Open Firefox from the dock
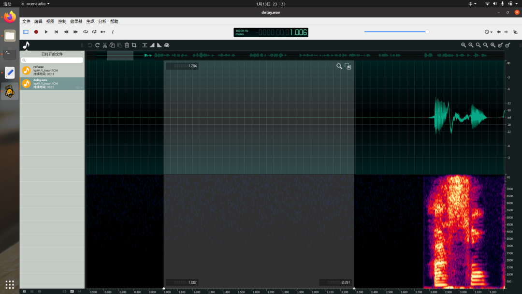 coord(10,17)
